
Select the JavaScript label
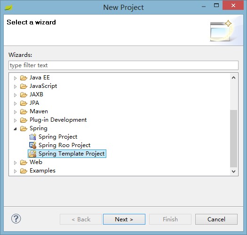pyautogui.click(x=43, y=86)
